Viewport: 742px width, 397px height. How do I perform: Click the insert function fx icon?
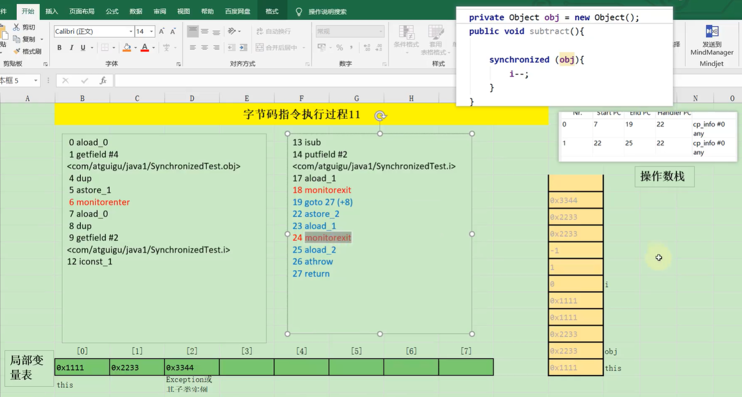tap(103, 81)
